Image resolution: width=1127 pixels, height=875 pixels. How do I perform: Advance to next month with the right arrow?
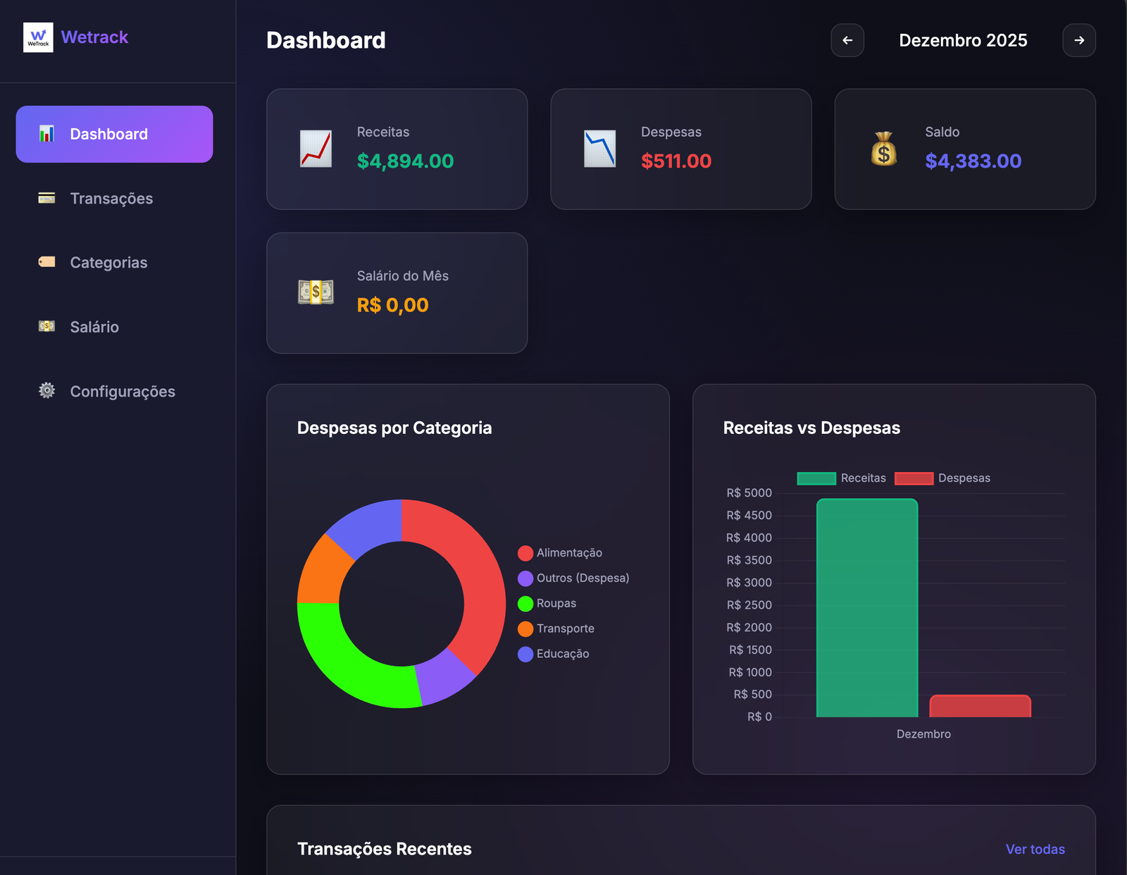click(x=1079, y=40)
